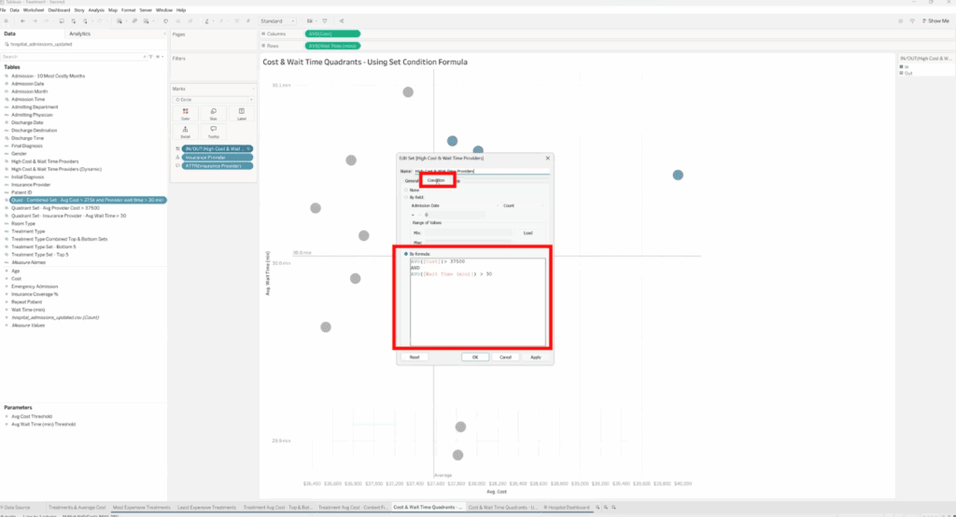Viewport: 956px width, 517px height.
Task: Open the Worksheet menu
Action: 34,10
